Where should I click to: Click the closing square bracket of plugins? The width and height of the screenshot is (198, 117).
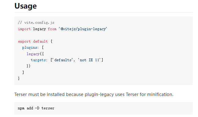(x=23, y=72)
